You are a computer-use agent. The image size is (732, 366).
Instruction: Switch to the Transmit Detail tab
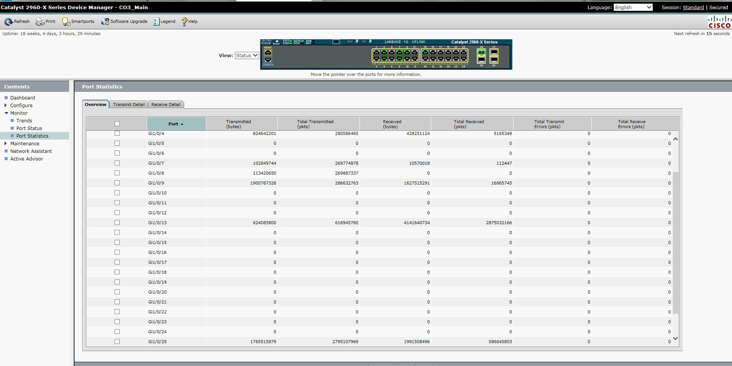(129, 104)
